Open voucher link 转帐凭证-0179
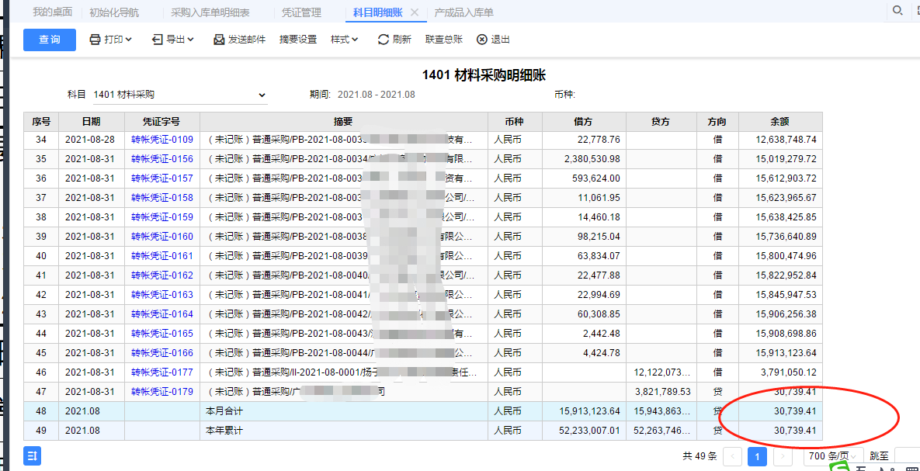 162,391
